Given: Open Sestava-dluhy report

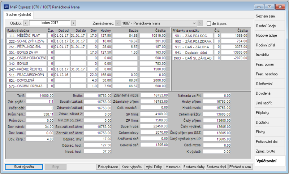Looking at the screenshot, I should (x=194, y=167).
